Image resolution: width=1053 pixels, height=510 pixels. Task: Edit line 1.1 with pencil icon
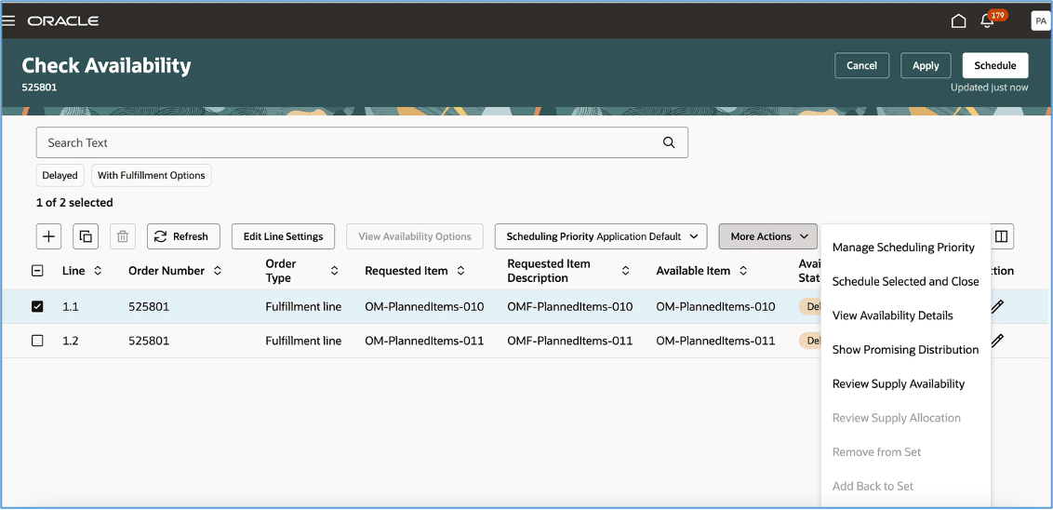click(997, 306)
